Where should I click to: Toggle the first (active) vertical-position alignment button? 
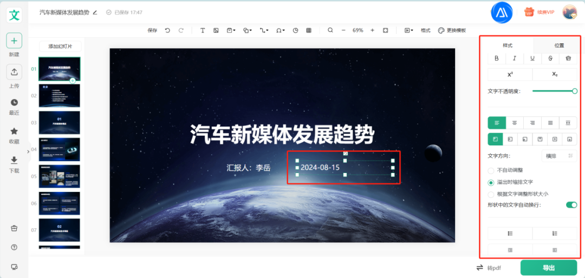[x=496, y=139]
